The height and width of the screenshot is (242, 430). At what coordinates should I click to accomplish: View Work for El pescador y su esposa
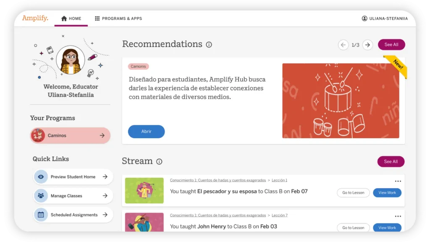point(387,192)
